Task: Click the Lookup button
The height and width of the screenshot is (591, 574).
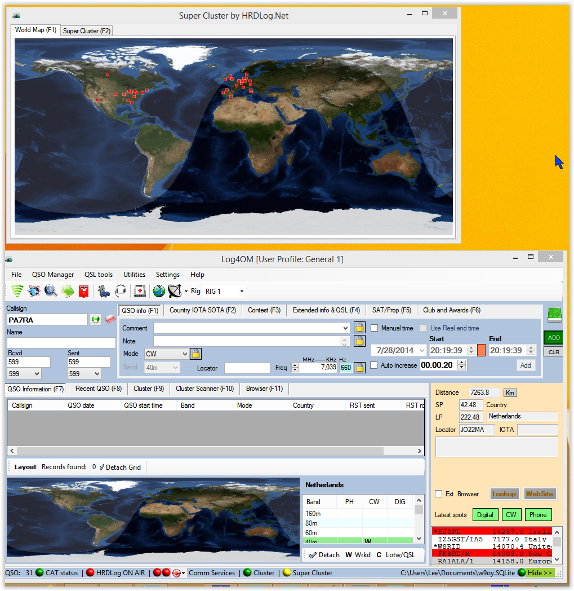Action: click(x=504, y=494)
